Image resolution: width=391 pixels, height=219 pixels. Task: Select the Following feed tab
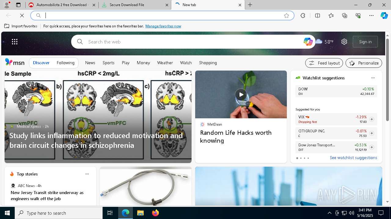click(x=65, y=63)
